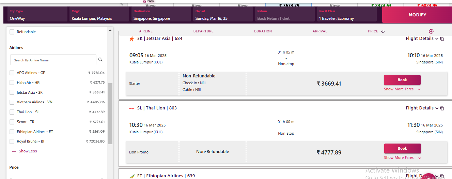Click copy icon beside Jetstar Flight Details
The width and height of the screenshot is (452, 179).
click(442, 39)
